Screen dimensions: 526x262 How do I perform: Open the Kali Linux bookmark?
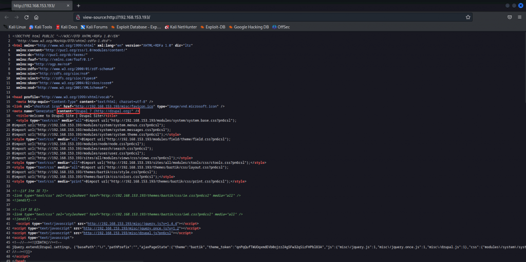point(15,27)
